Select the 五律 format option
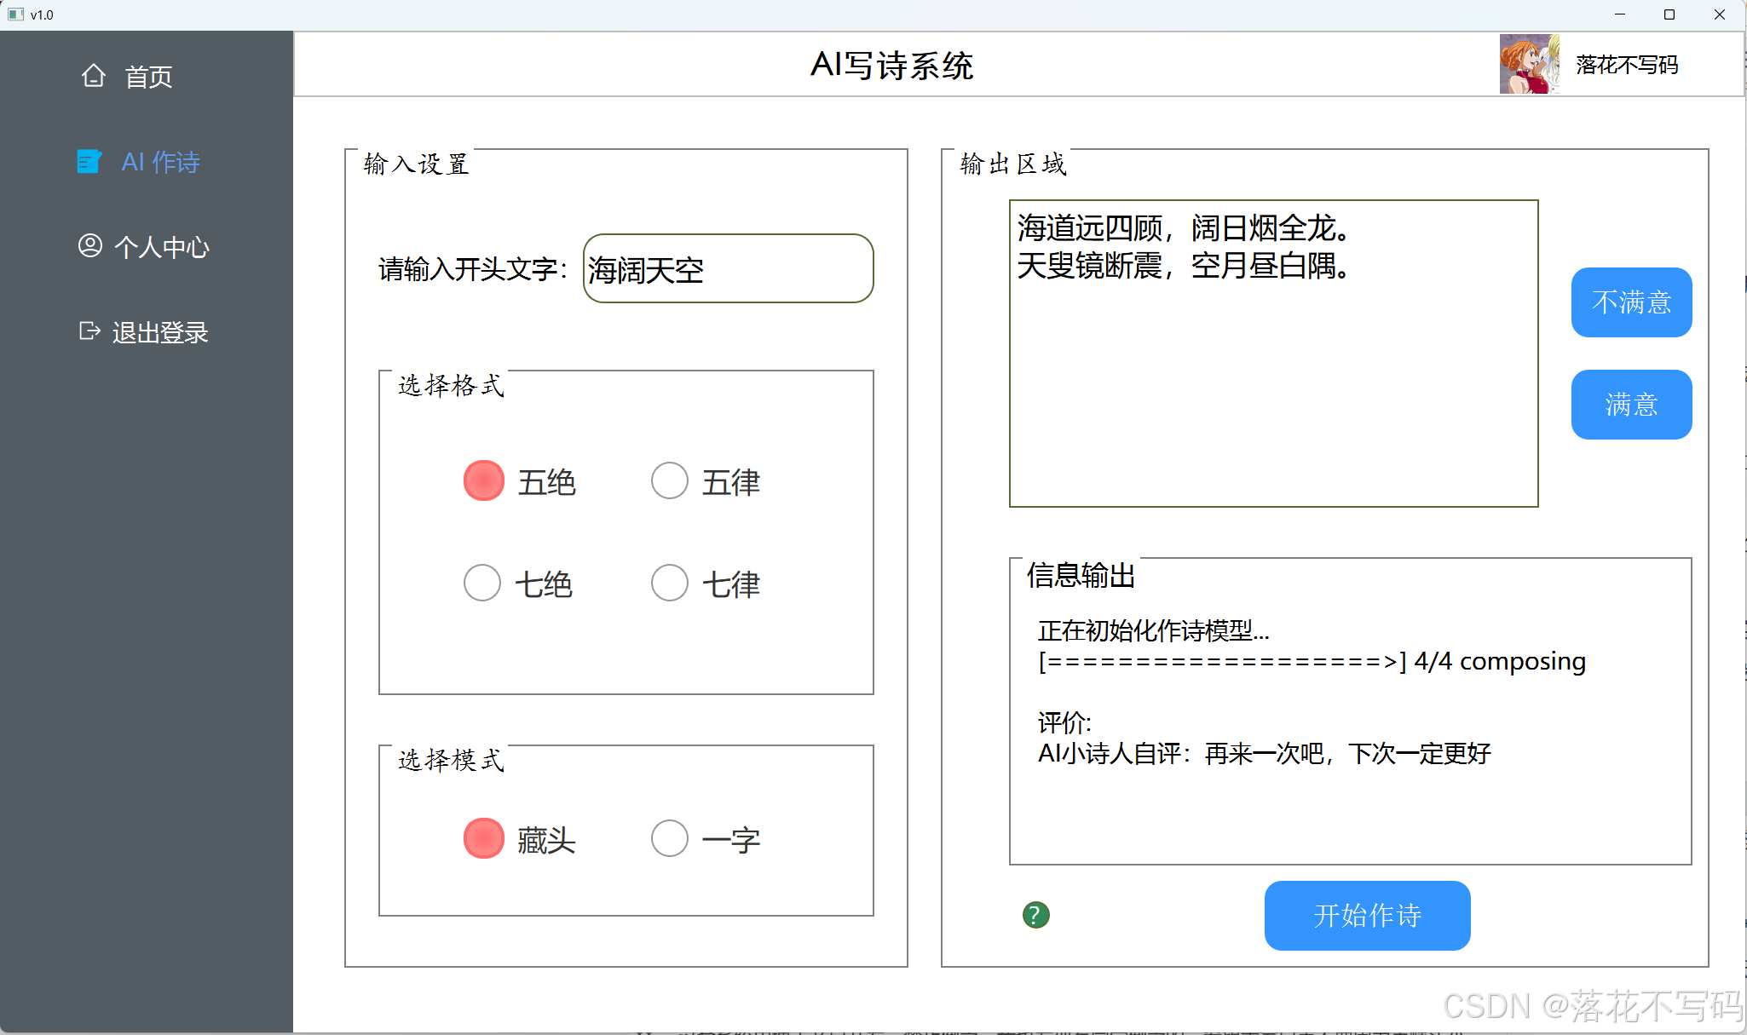This screenshot has width=1747, height=1035. [x=670, y=480]
